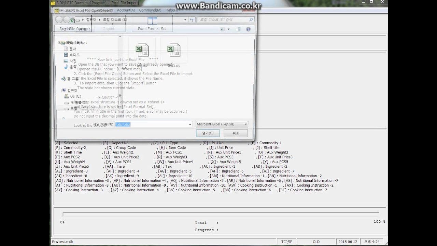Click the import progress bar in NDP window
Viewport: 437px width, 246px height.
click(x=221, y=214)
